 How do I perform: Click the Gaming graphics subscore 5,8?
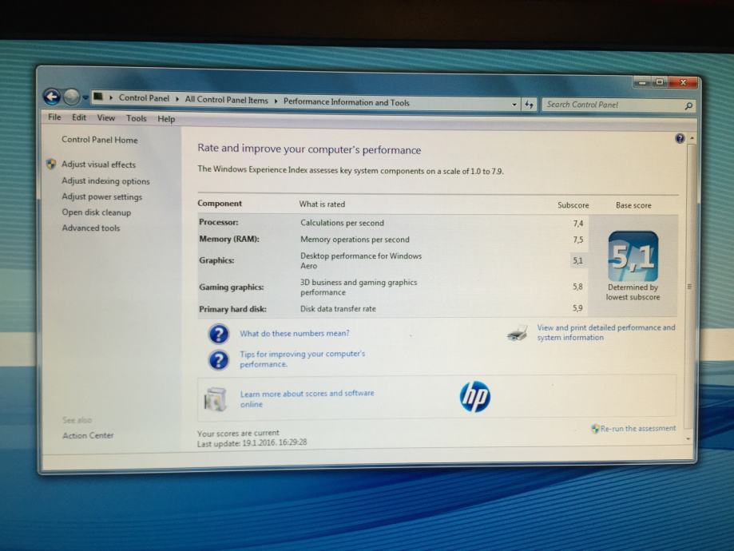click(x=577, y=287)
